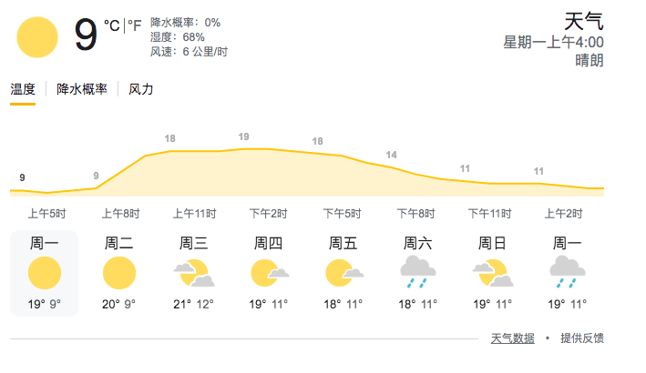This screenshot has width=646, height=373.
Task: Switch to the 降水概率 precipitation tab
Action: click(82, 89)
